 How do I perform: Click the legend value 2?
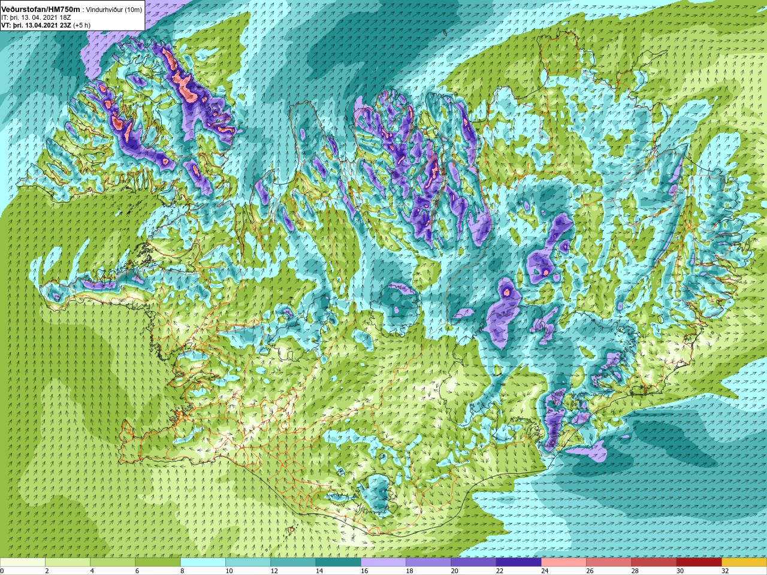coord(47,571)
